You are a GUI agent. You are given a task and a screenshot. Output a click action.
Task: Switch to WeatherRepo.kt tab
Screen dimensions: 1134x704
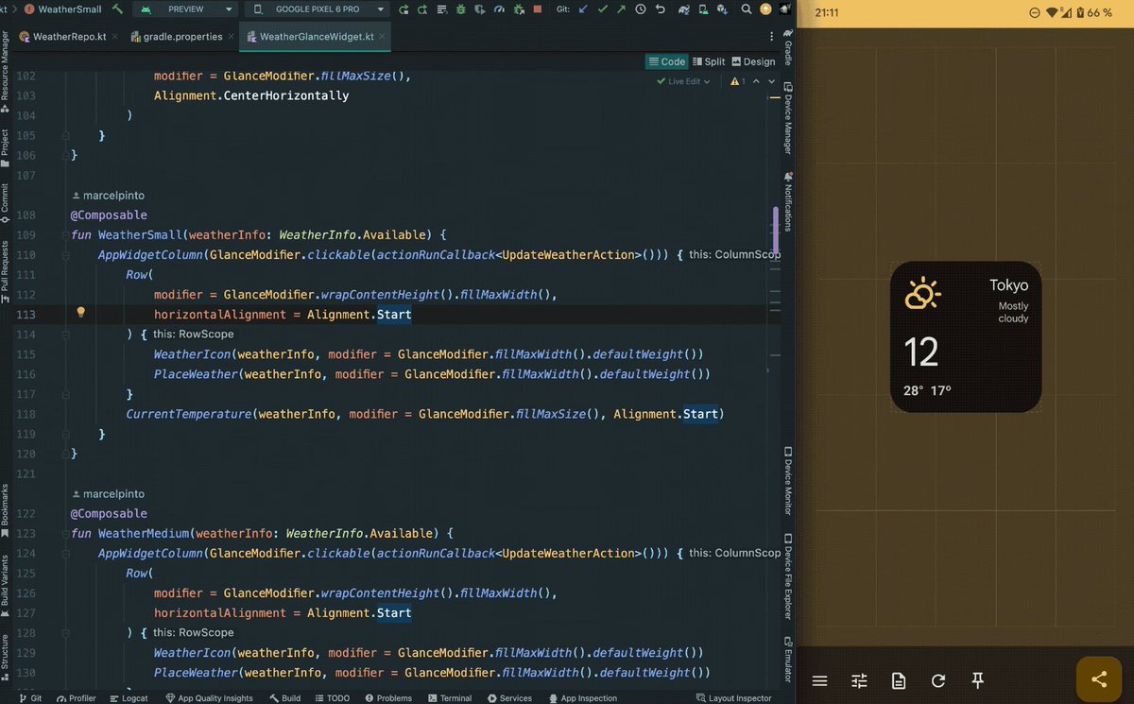[x=69, y=37]
